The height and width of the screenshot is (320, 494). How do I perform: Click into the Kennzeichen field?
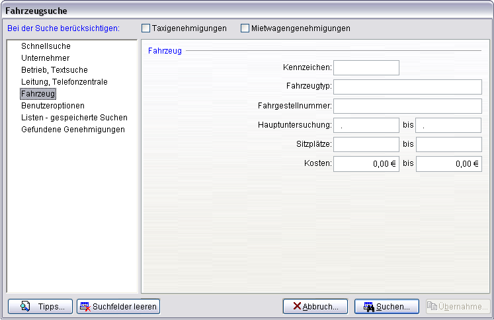coord(366,67)
